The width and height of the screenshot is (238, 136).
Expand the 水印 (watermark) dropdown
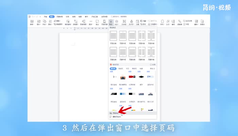(x=117, y=22)
